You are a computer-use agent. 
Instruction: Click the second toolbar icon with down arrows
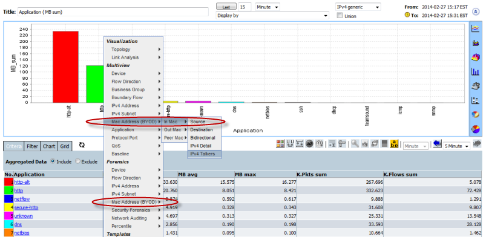coord(290,144)
